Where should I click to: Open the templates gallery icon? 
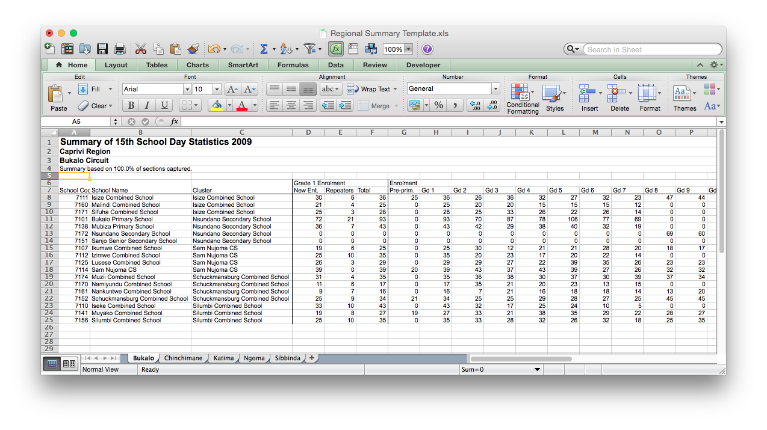coord(67,49)
